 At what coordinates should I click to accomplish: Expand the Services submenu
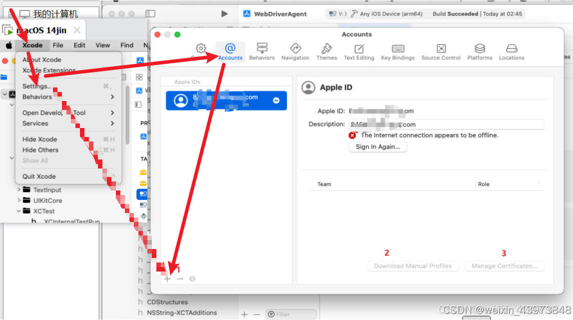tap(68, 123)
